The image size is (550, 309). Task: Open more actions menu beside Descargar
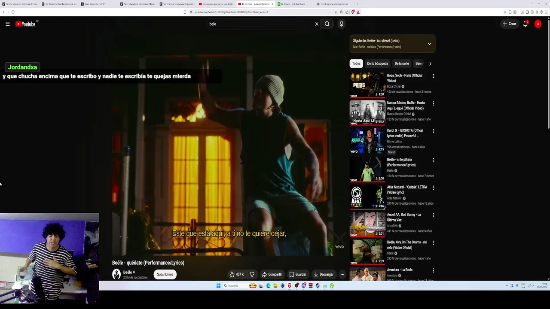342,275
